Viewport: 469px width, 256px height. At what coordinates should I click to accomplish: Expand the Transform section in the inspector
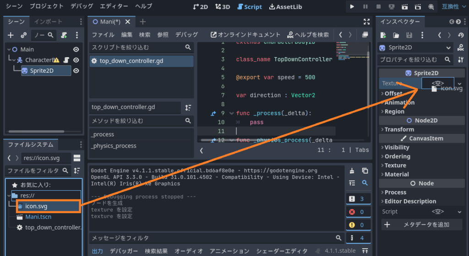[399, 129]
